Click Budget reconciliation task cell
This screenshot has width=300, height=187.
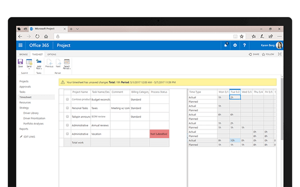coord(100,99)
